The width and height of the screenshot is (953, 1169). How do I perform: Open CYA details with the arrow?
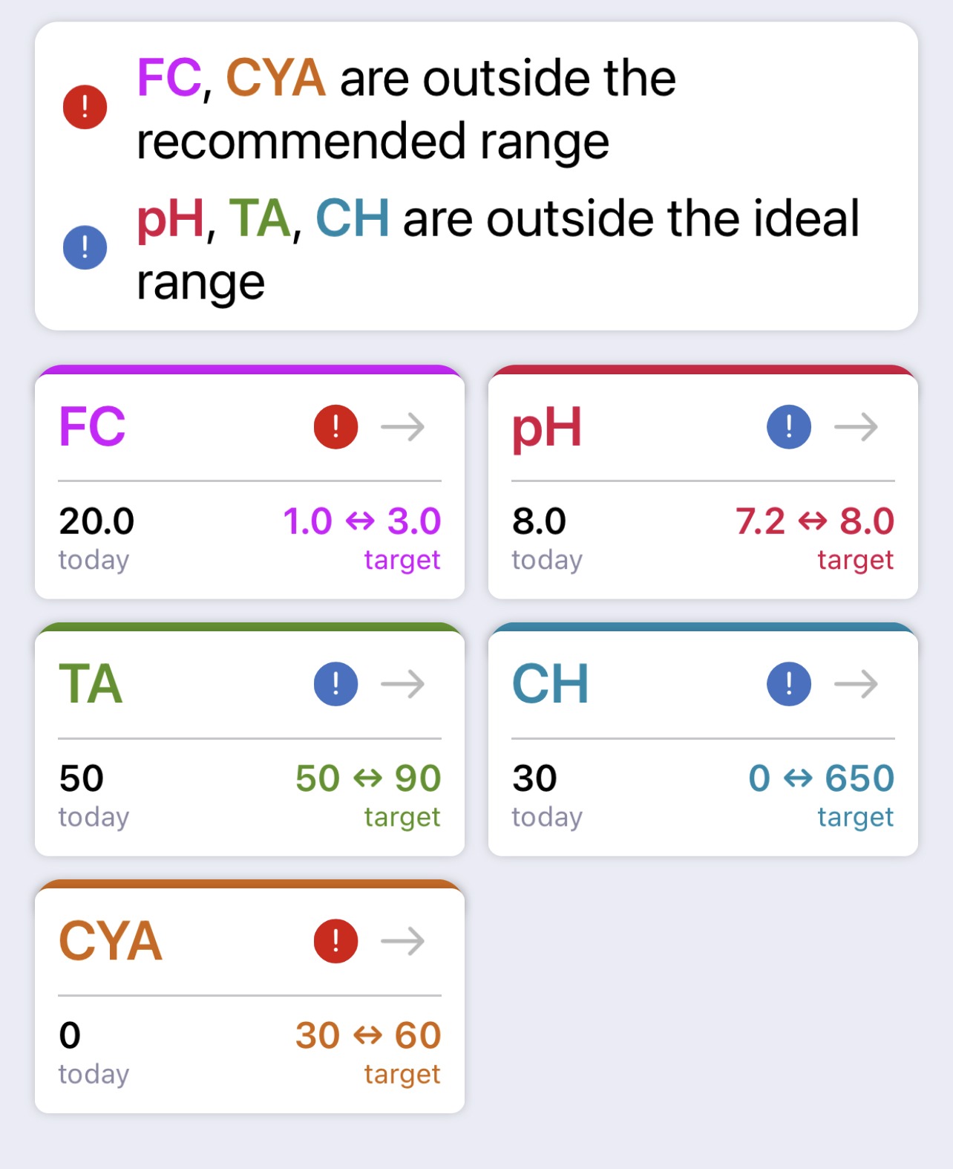point(402,941)
